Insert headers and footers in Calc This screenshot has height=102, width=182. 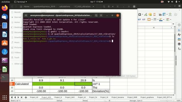click(x=154, y=14)
